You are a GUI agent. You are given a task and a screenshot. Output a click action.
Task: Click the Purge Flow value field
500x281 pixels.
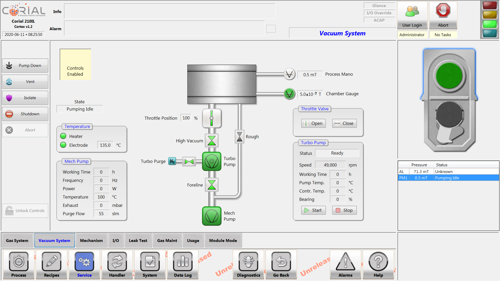pos(101,214)
